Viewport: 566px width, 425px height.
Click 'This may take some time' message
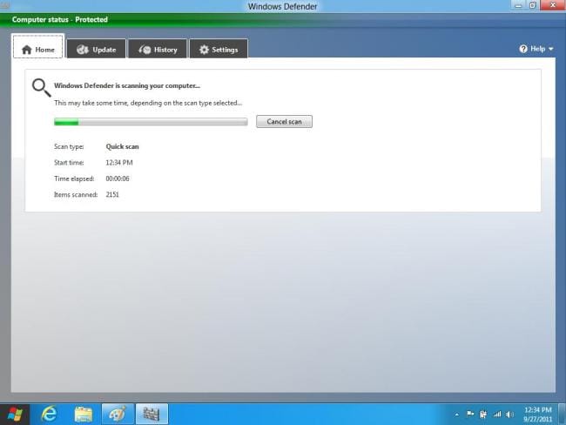pos(148,103)
